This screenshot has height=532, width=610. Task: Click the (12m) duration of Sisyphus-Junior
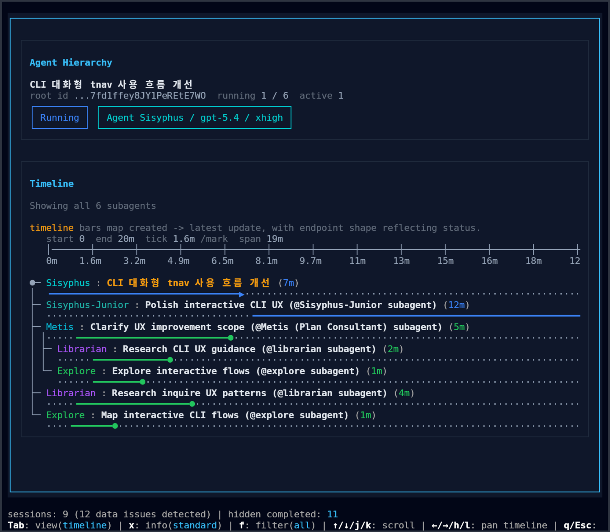(456, 305)
